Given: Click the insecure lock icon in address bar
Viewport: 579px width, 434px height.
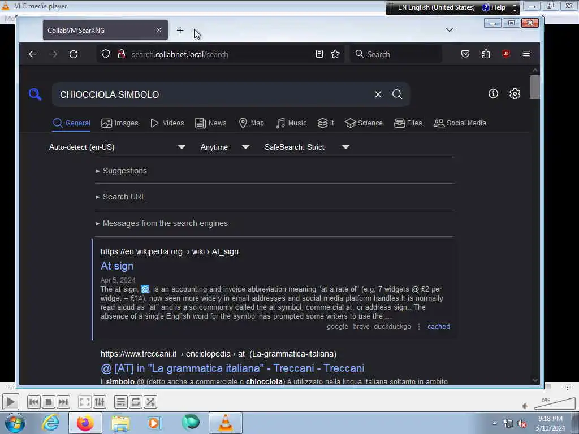Looking at the screenshot, I should pos(121,54).
